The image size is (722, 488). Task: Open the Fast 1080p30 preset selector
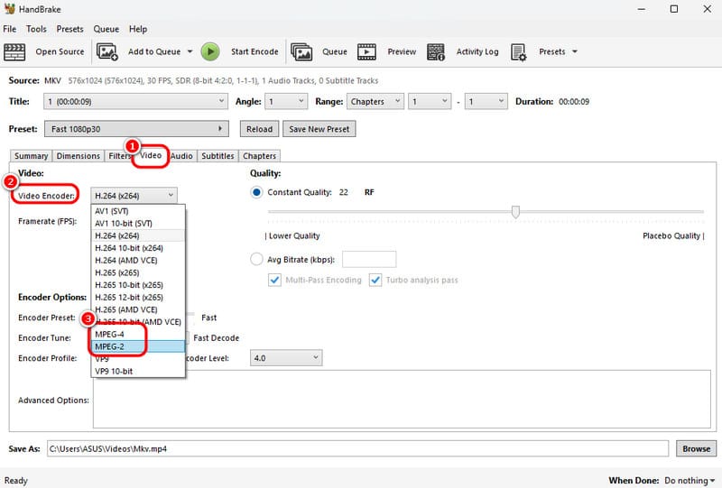tap(136, 129)
